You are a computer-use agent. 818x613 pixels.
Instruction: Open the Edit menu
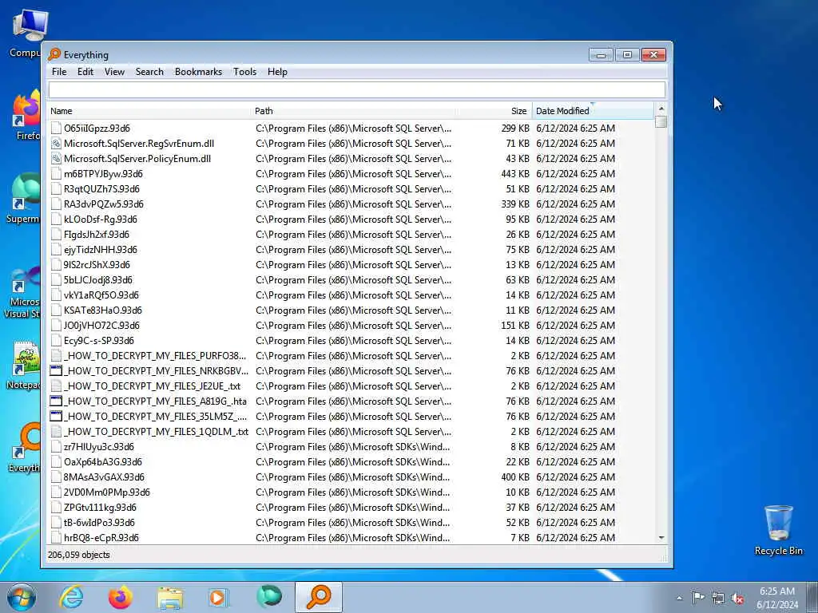click(85, 72)
